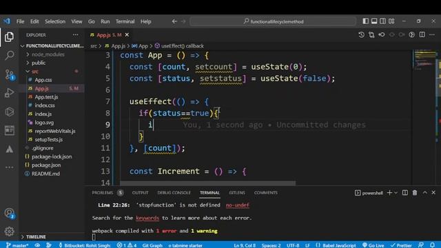The image size is (441, 248).
Task: Open the Edit menu
Action: pos(34,21)
